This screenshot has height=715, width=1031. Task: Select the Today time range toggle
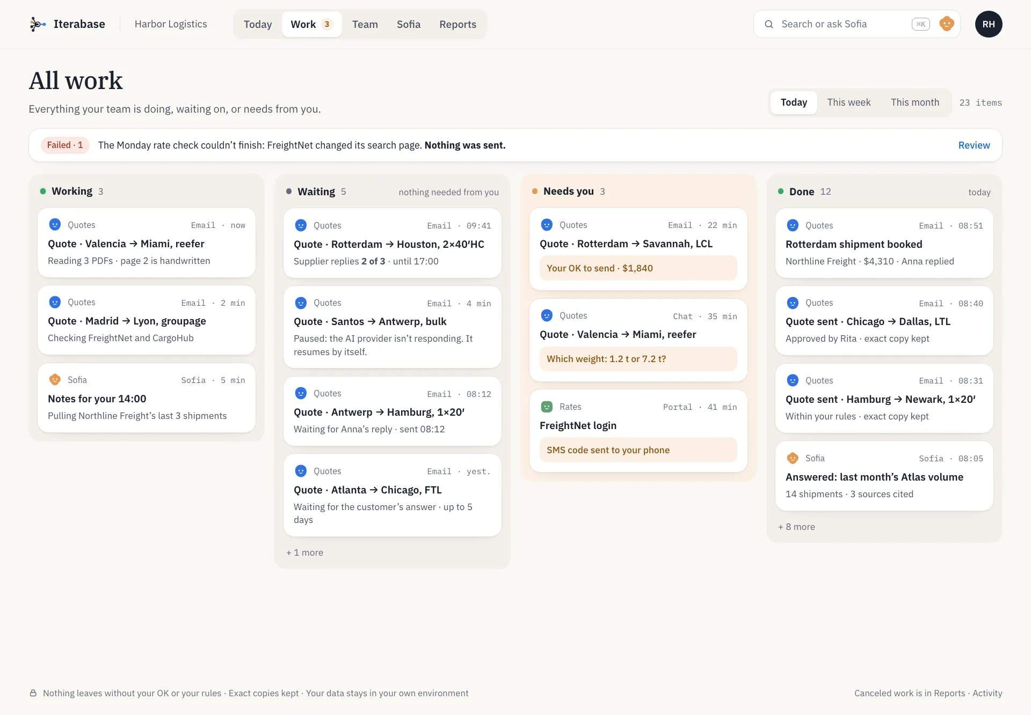(794, 102)
